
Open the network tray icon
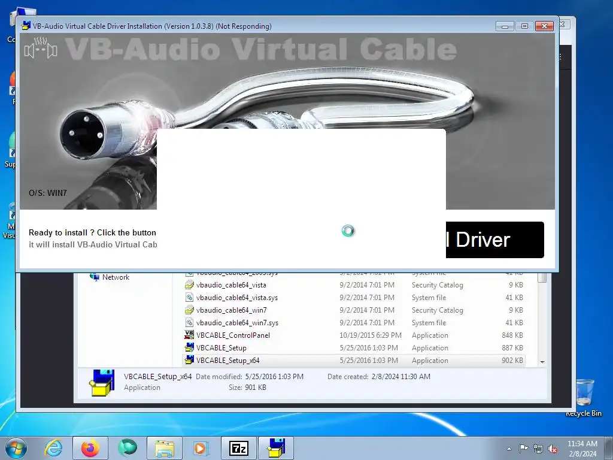(x=538, y=449)
